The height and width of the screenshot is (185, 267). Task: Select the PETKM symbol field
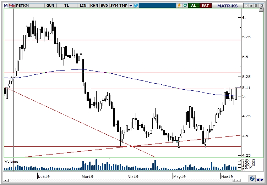click(30, 6)
